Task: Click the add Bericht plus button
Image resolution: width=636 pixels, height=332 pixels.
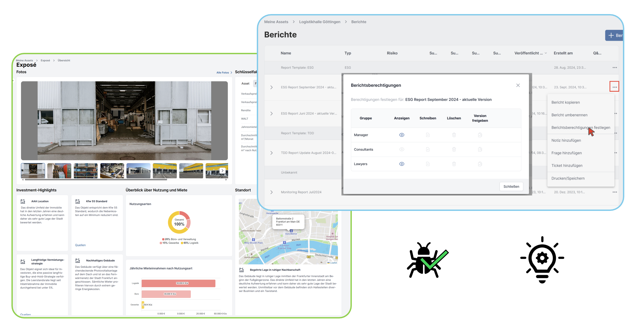Action: click(x=614, y=35)
